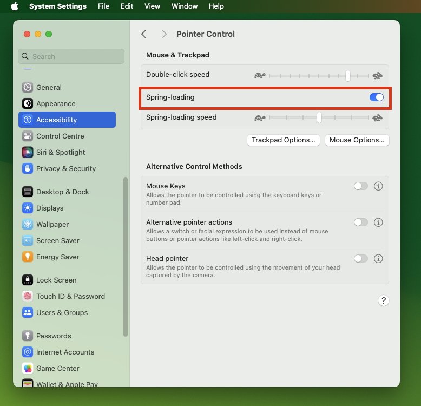Click the Internet Accounts @ icon

28,352
